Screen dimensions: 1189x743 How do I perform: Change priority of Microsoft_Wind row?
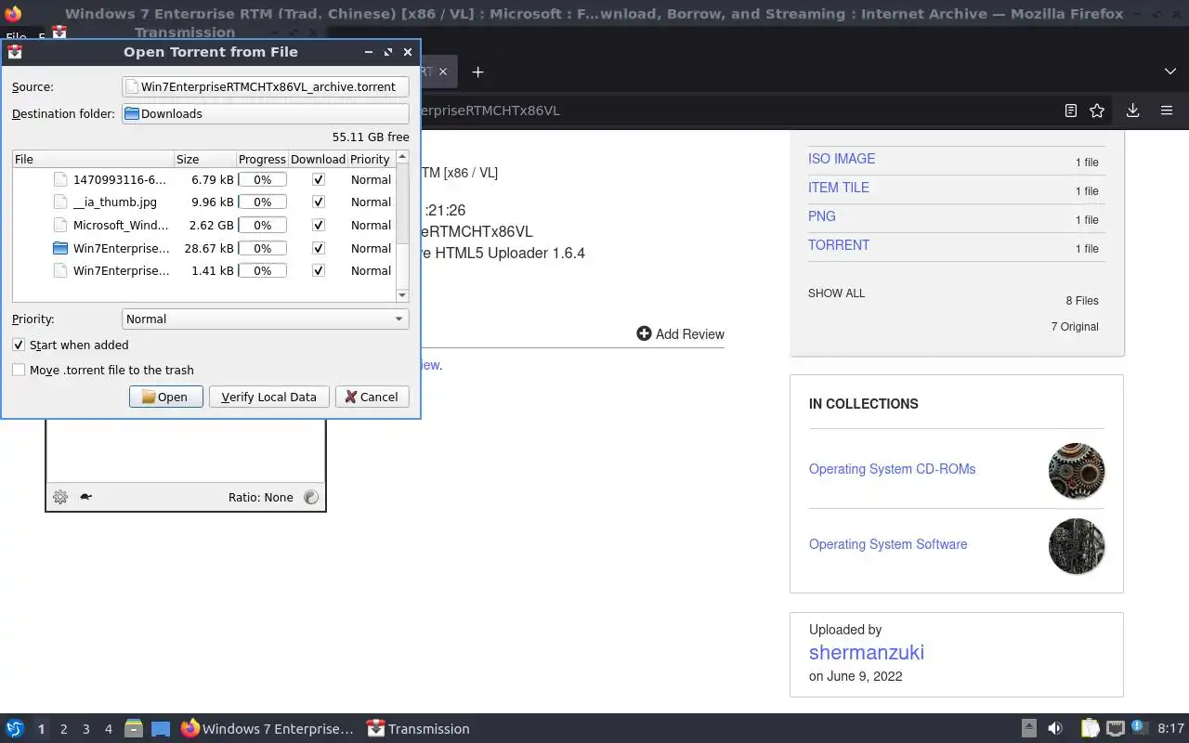tap(371, 225)
